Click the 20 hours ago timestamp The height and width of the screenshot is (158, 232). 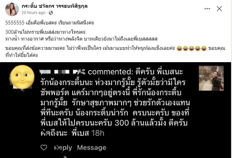[x=33, y=13]
